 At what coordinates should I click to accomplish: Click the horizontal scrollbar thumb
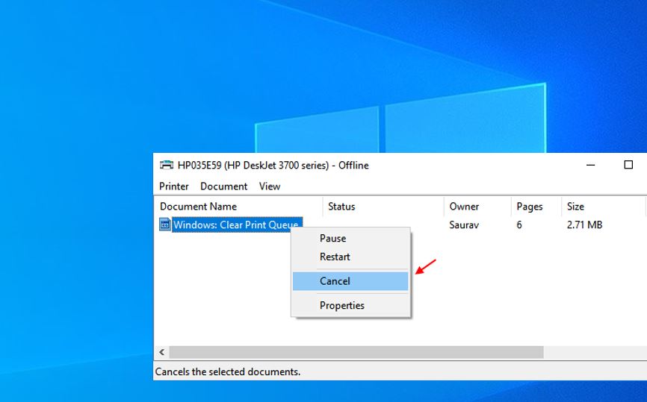(x=356, y=352)
